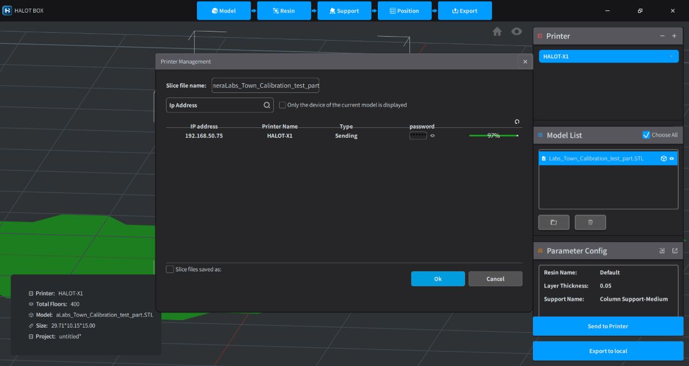Image resolution: width=689 pixels, height=366 pixels.
Task: Click Column Support-Medium support name
Action: click(634, 299)
